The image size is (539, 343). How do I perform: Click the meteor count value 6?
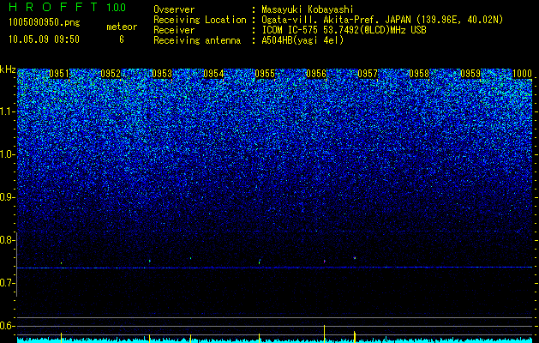(122, 39)
